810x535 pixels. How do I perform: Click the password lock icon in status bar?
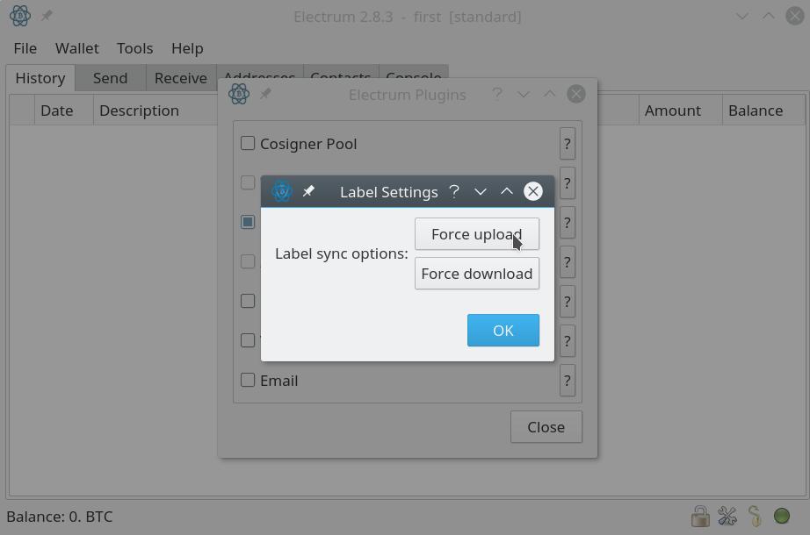[x=700, y=516]
